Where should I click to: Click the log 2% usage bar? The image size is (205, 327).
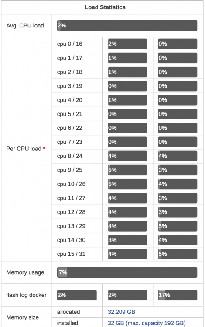pos(127,295)
